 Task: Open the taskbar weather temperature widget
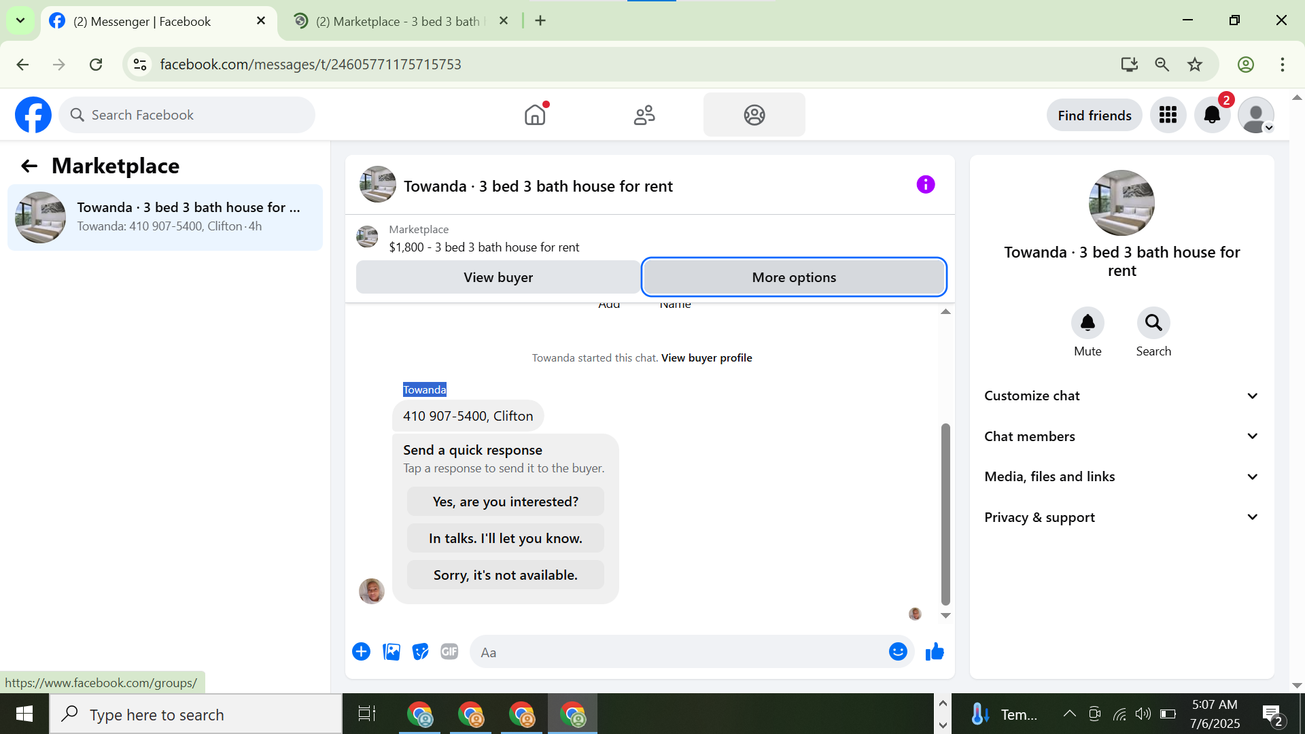tap(1004, 714)
